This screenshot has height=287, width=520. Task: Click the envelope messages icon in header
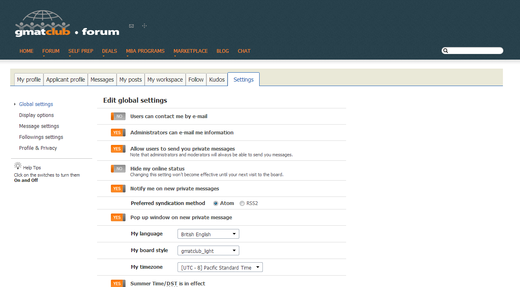(x=131, y=26)
